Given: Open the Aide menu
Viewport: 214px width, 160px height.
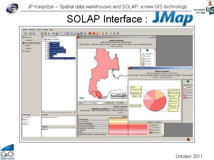Looking at the screenshot, I should (51, 30).
